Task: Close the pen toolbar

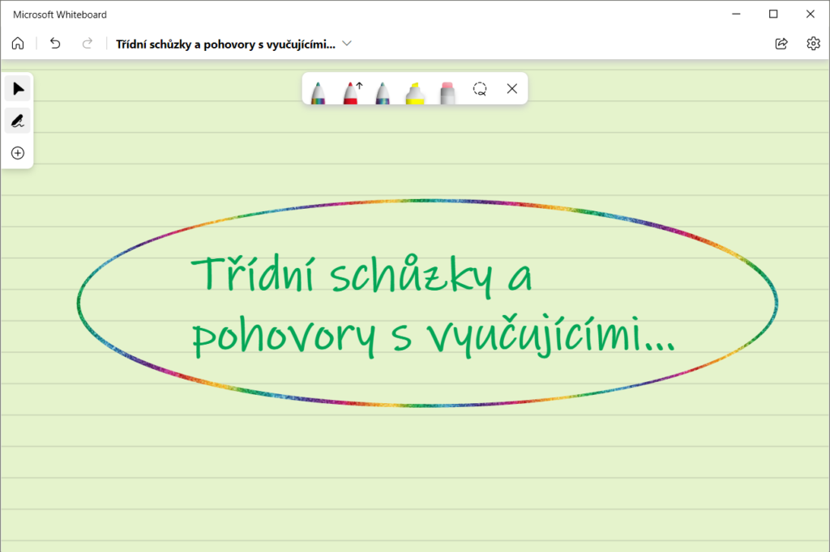Action: click(x=511, y=89)
